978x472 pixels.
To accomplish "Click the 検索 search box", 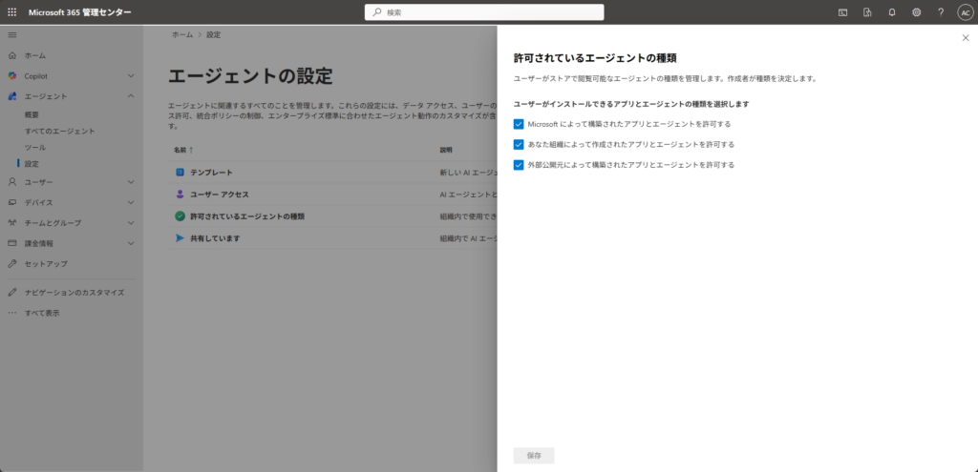I will click(x=484, y=12).
